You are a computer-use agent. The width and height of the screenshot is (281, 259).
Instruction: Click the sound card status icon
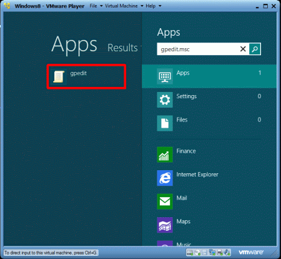pyautogui.click(x=227, y=252)
